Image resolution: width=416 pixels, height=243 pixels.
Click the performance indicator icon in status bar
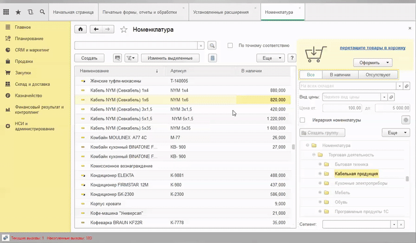5,238
